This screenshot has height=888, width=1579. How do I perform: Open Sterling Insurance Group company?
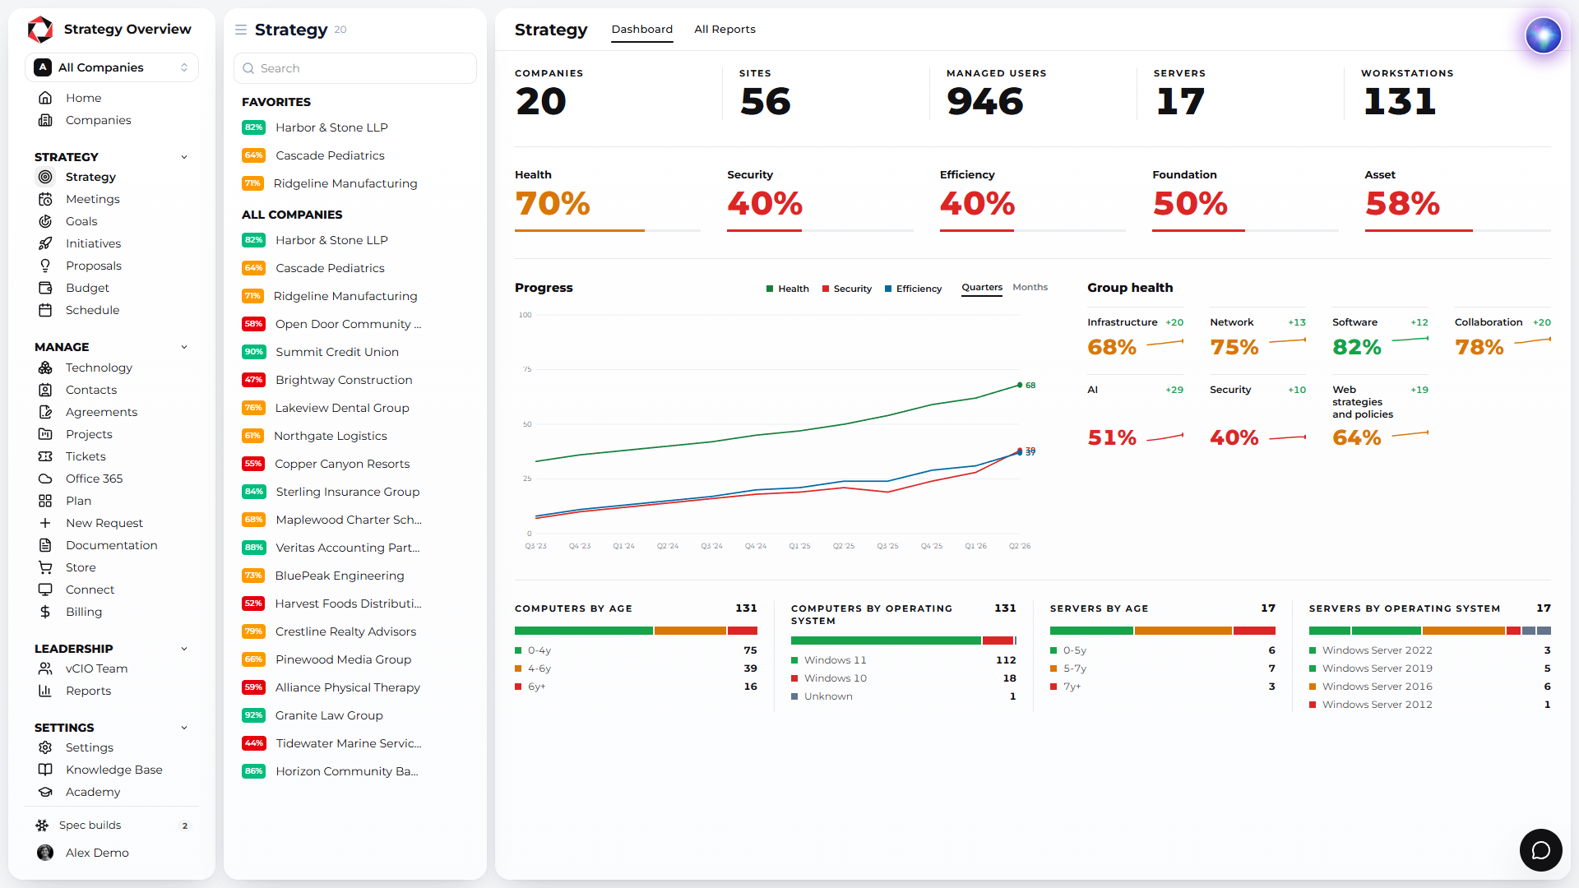355,492
